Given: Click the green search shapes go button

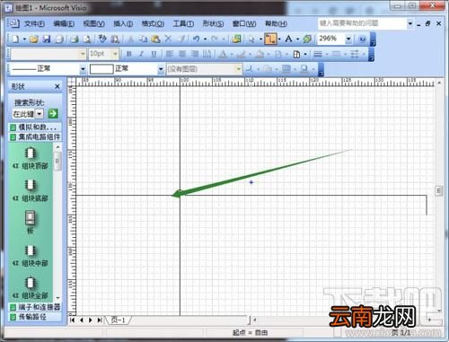Looking at the screenshot, I should pyautogui.click(x=53, y=114).
